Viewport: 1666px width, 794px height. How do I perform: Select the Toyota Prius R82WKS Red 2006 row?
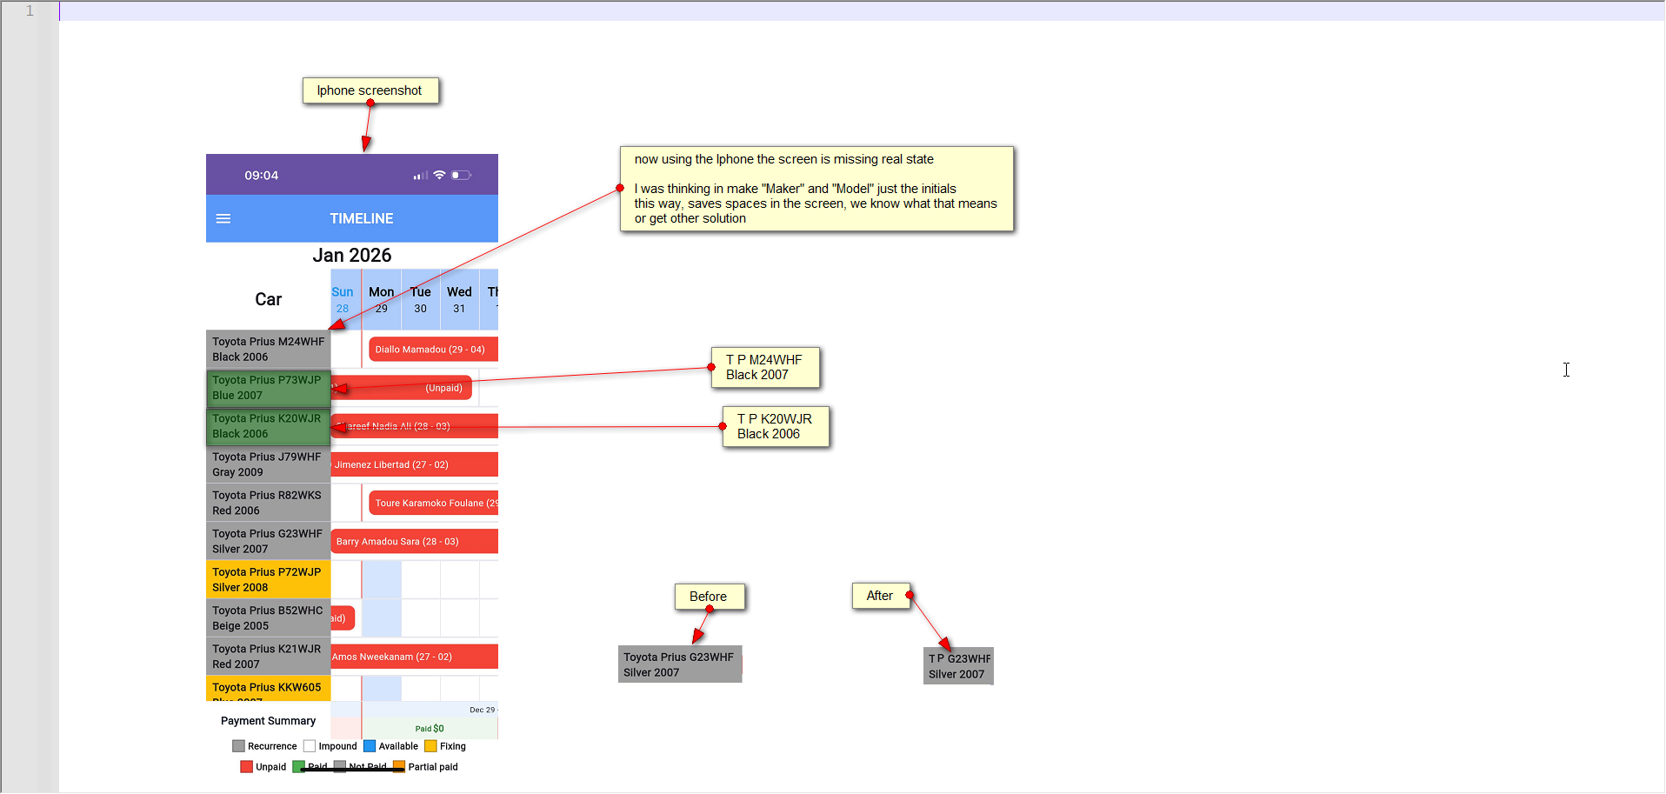(268, 503)
